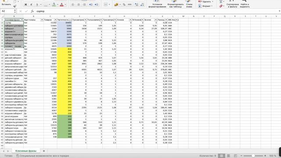Increase decimal places icon

[x=137, y=4]
